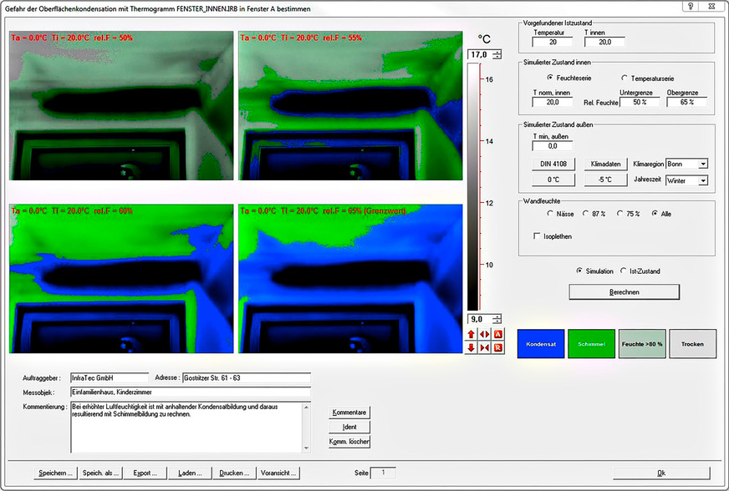The image size is (729, 491).
Task: Select the Temperaturserie radio button
Action: pyautogui.click(x=622, y=76)
